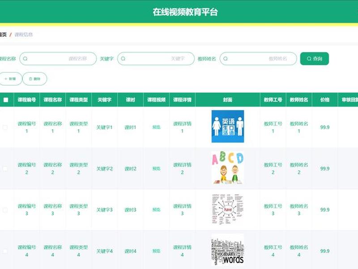Open 预览 video link for 课程编号1 row
This screenshot has width=358, height=269.
click(156, 127)
